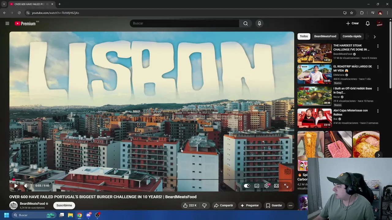Open Task View on the taskbar

[62, 215]
